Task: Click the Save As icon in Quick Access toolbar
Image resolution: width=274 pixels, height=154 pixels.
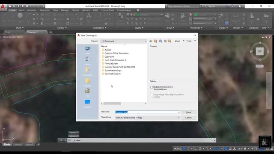Action: 23,6
